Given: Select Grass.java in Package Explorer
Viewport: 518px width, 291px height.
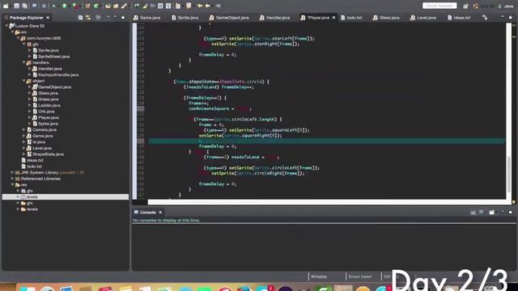Looking at the screenshot, I should pyautogui.click(x=48, y=99).
